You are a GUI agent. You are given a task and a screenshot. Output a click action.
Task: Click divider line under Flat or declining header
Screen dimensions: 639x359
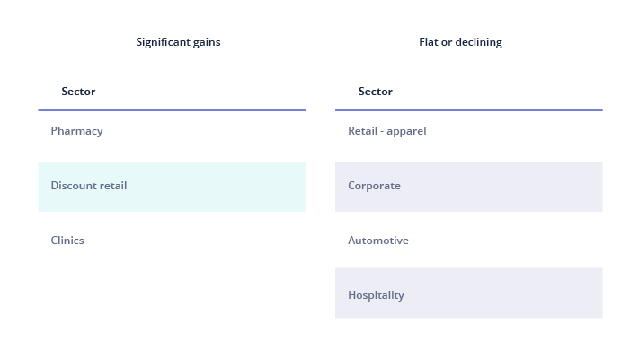tap(468, 110)
